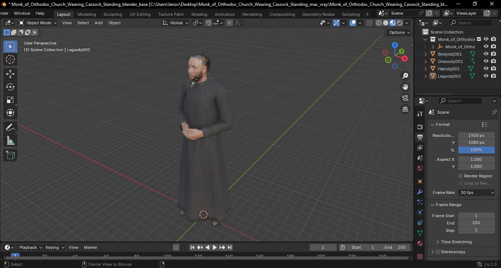Switch perspective/orthographic grid icon
The height and width of the screenshot is (268, 501).
tap(405, 109)
